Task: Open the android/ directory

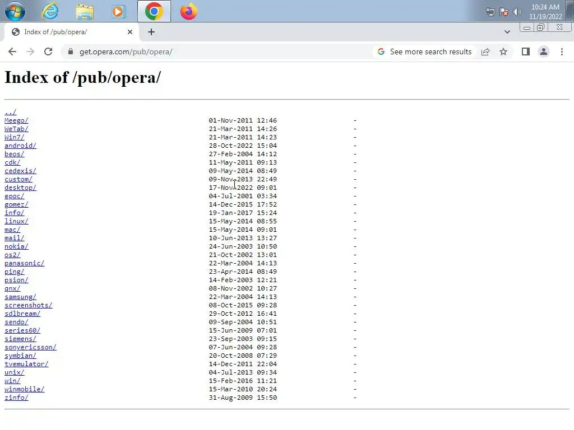Action: [x=20, y=146]
